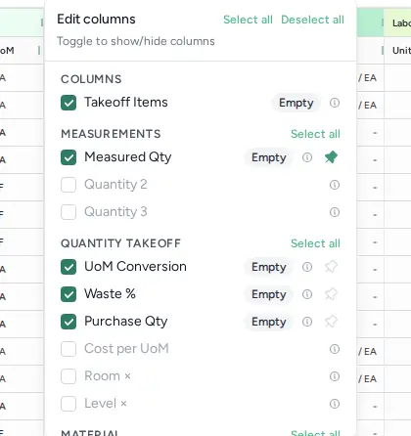The width and height of the screenshot is (411, 436).
Task: Click Deselect all in the dialog header
Action: [312, 20]
